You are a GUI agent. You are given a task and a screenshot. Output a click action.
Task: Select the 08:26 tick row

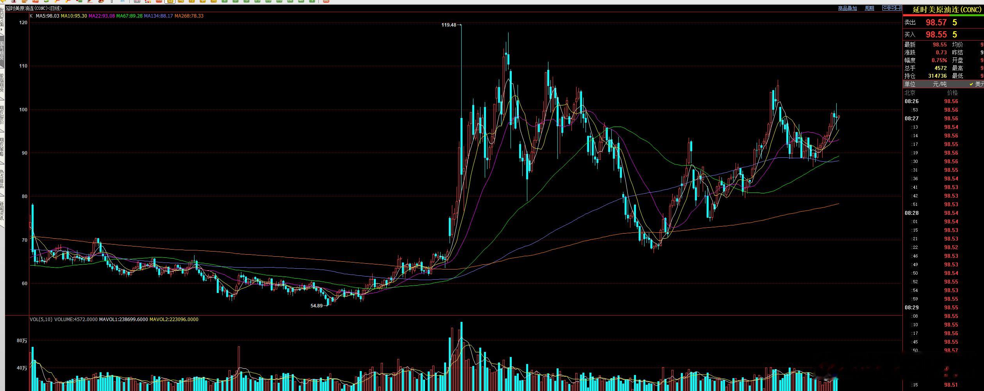[943, 102]
